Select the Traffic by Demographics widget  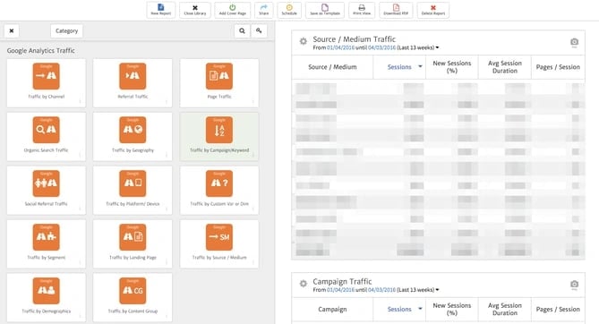click(x=47, y=297)
